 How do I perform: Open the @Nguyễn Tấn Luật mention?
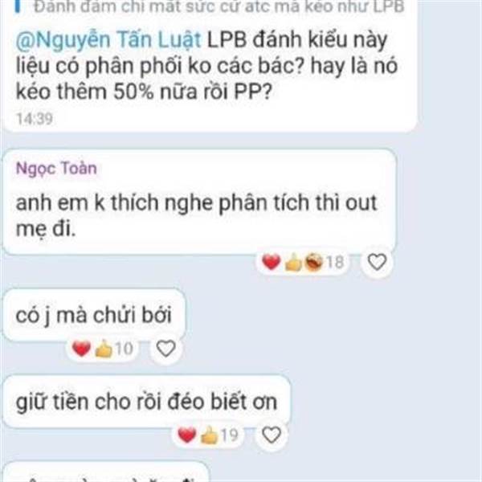(108, 39)
